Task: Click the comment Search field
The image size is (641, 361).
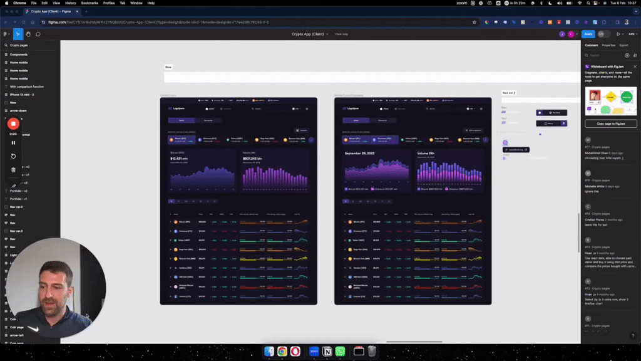Action: coord(595,55)
